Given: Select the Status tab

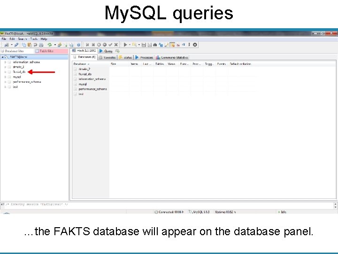Looking at the screenshot, I should tap(125, 57).
